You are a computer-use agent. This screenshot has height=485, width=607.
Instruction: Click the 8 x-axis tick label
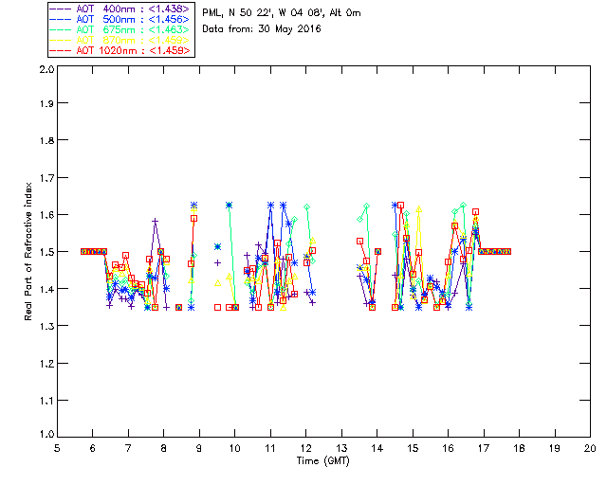[x=164, y=448]
